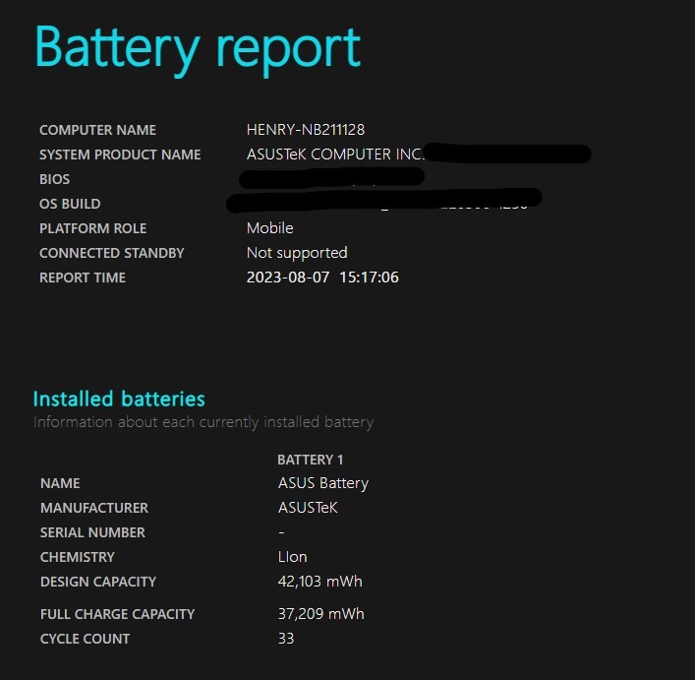Click the installed battery information subtitle
The width and height of the screenshot is (695, 680).
point(203,422)
